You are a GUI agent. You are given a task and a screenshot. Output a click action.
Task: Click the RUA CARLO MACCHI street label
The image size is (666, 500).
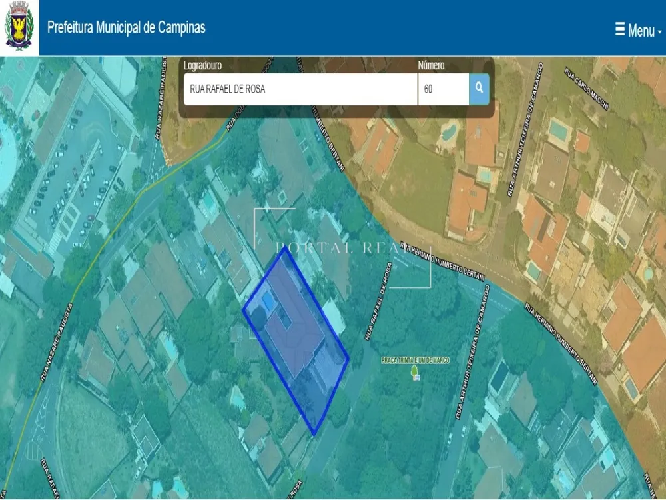pos(587,89)
